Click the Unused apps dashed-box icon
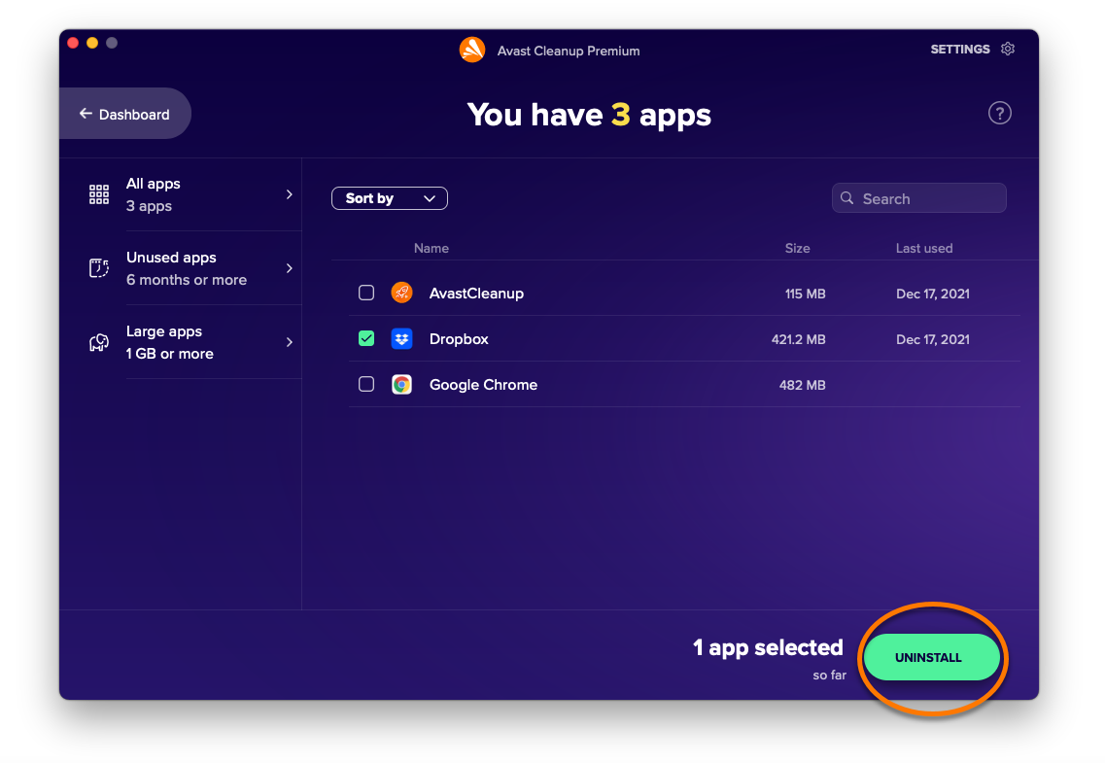1105x763 pixels. point(99,268)
